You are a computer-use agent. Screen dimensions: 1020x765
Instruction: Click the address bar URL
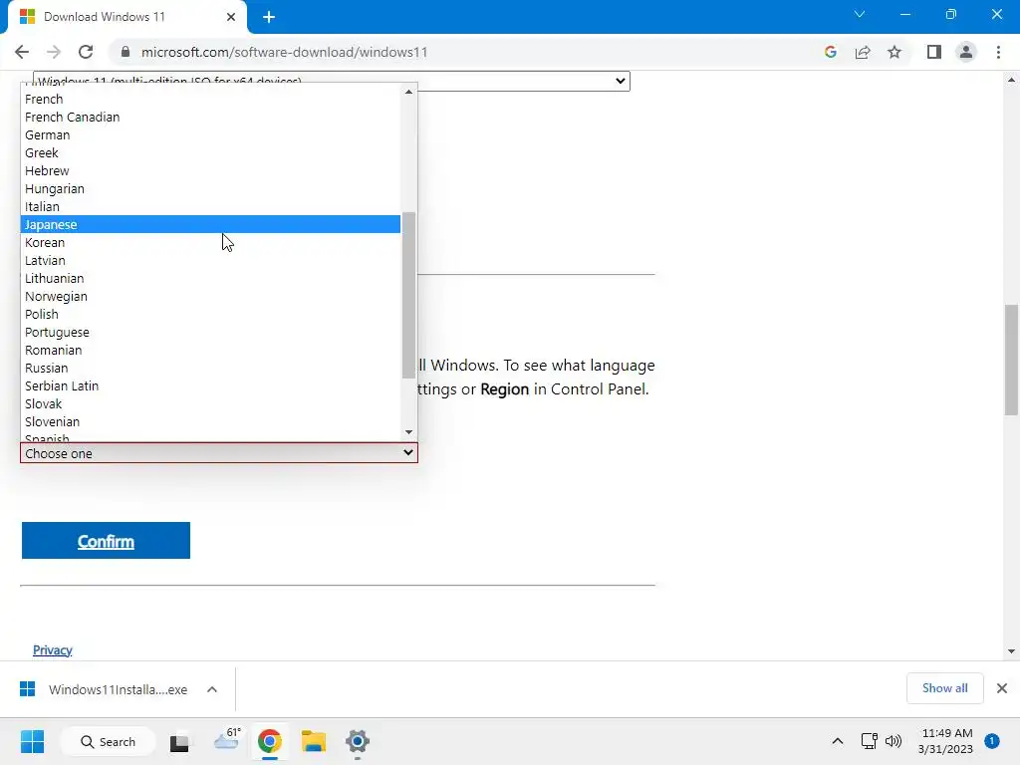284,52
